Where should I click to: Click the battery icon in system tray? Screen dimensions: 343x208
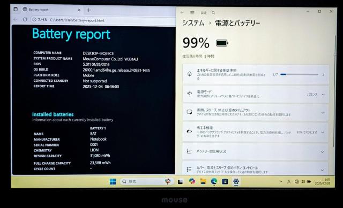click(x=309, y=181)
